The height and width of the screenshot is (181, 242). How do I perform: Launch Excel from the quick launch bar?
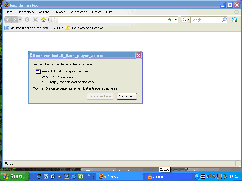click(x=81, y=176)
